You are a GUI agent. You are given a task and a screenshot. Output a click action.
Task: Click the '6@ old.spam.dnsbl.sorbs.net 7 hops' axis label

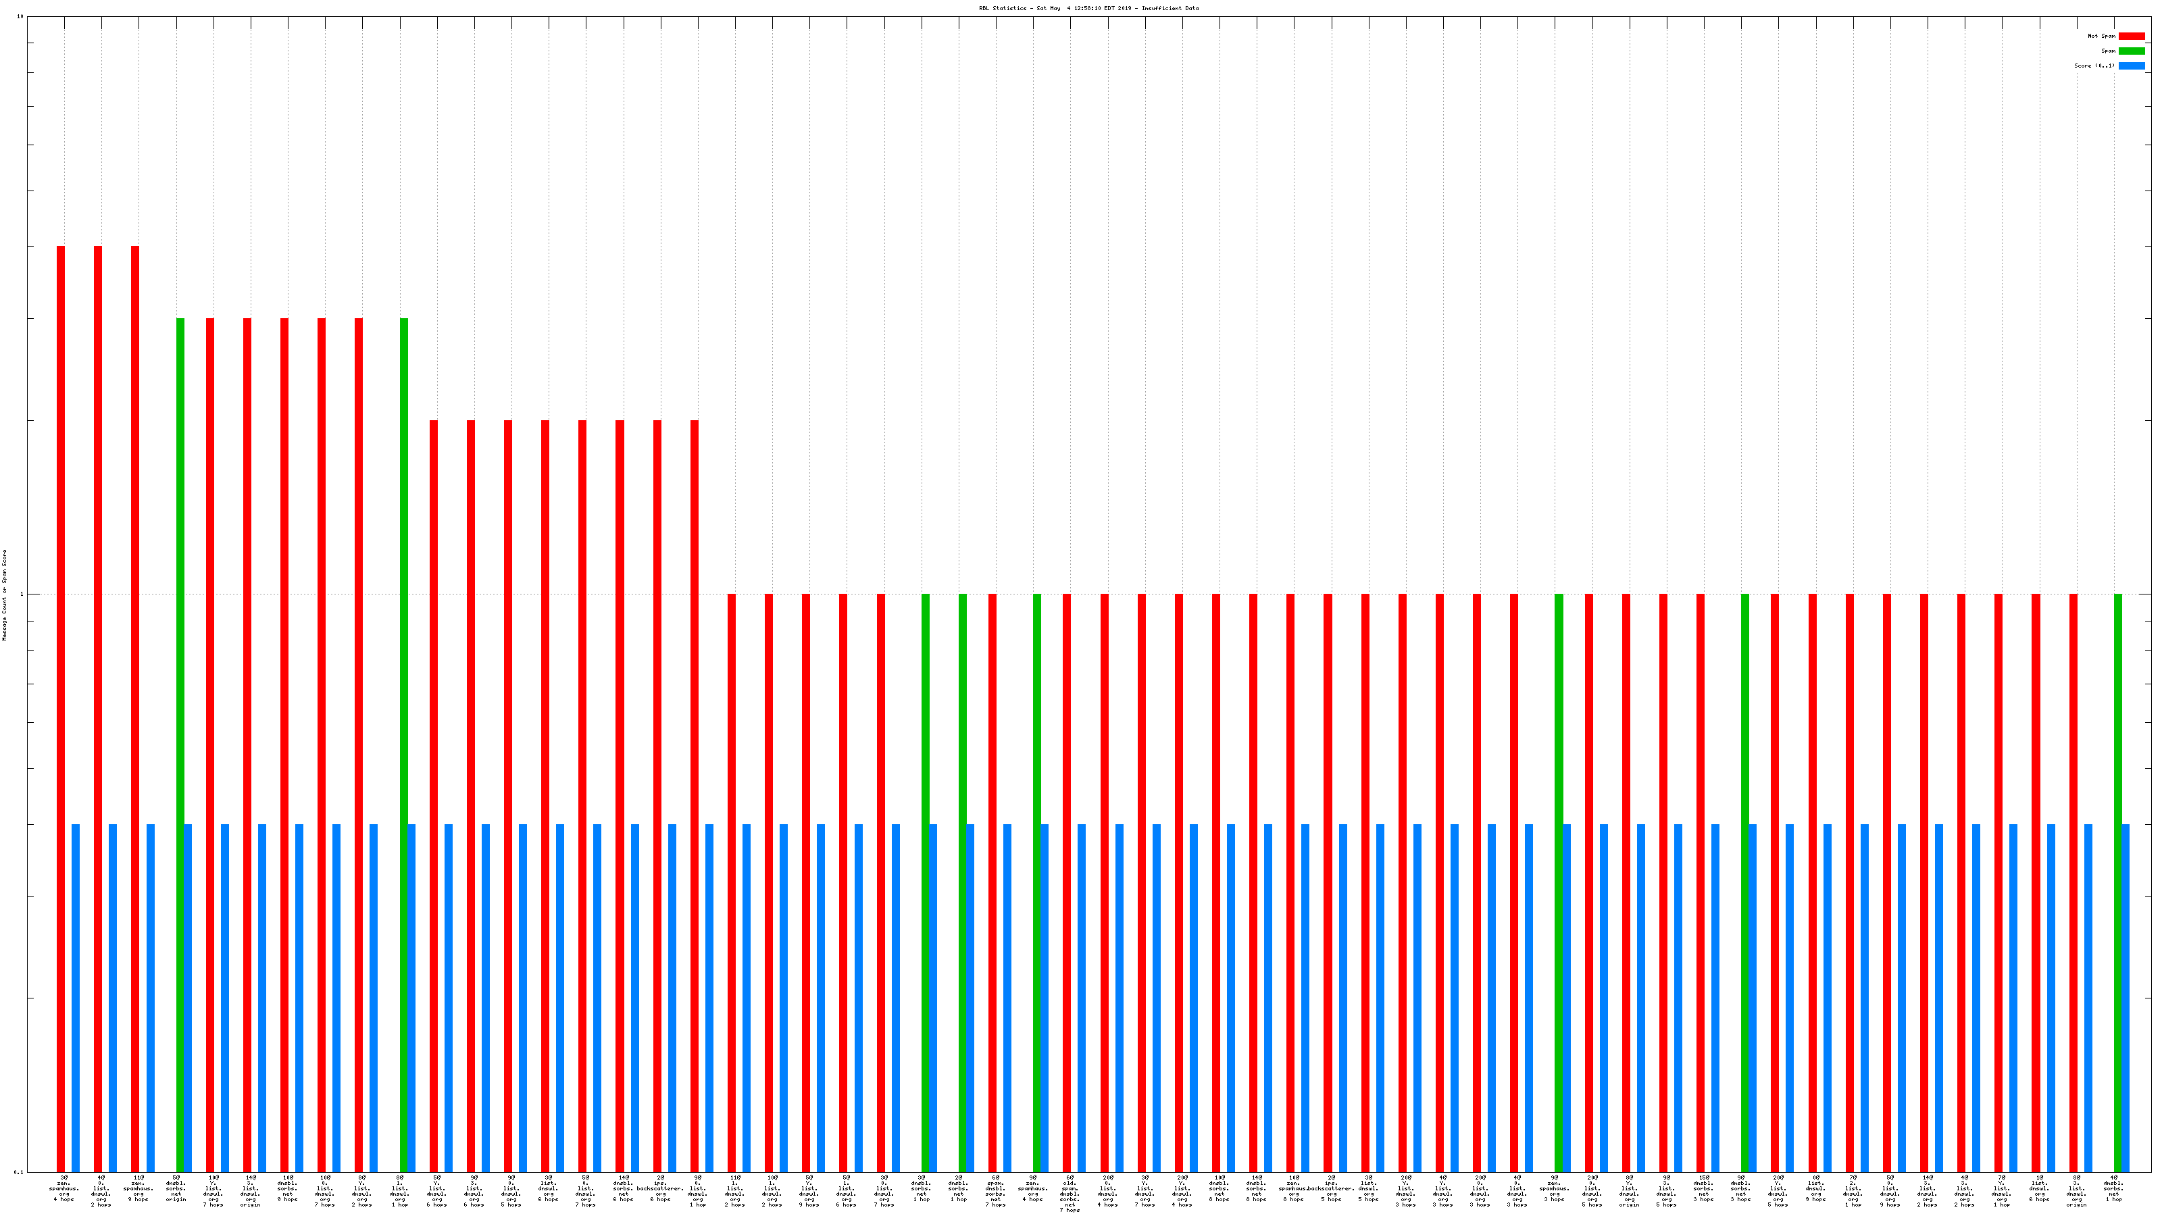[x=1070, y=1193]
